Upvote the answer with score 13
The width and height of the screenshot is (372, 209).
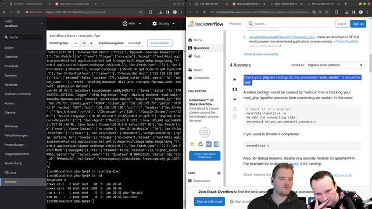[235, 80]
